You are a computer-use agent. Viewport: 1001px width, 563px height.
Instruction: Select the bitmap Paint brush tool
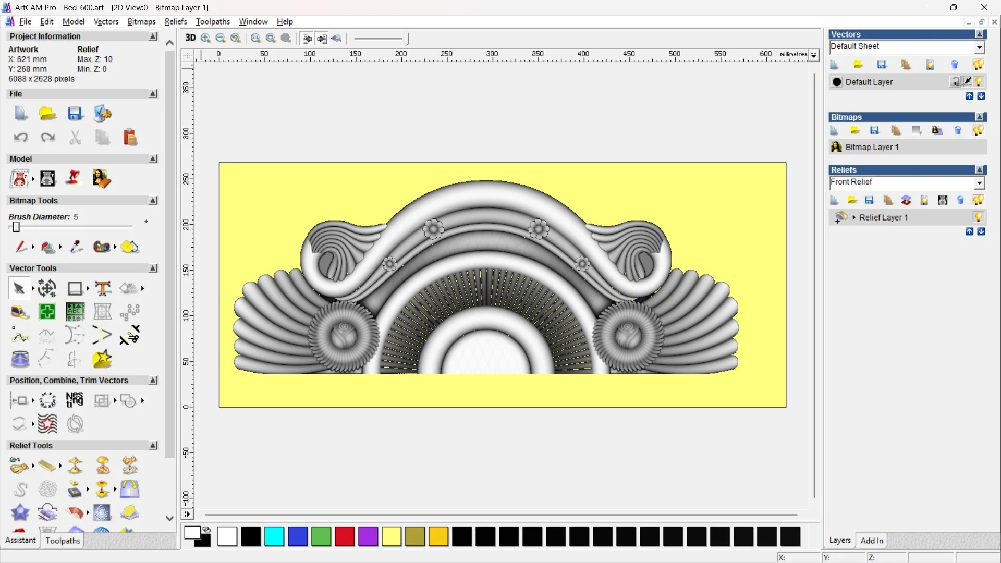coord(21,247)
